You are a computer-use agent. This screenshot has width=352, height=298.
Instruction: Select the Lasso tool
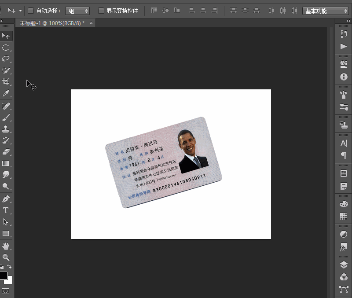click(x=6, y=59)
